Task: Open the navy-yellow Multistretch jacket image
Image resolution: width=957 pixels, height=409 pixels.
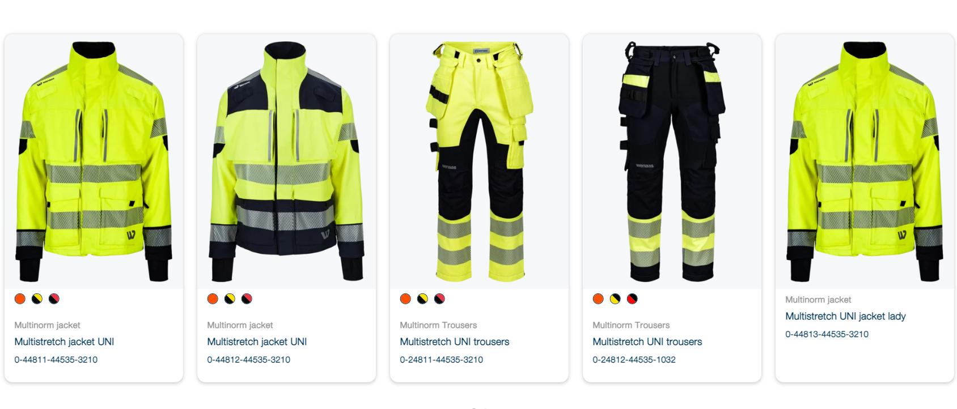Action: [x=286, y=161]
